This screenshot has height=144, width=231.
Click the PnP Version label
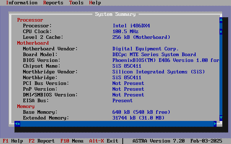pyautogui.click(x=40, y=89)
